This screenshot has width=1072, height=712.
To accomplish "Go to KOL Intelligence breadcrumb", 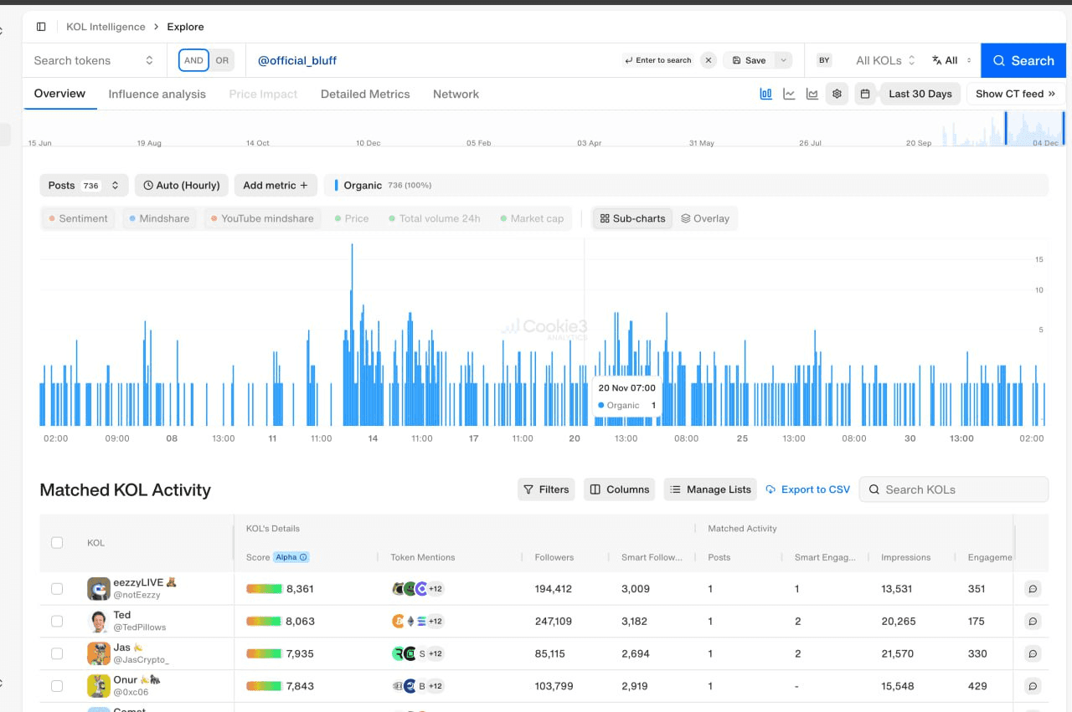I will 106,27.
